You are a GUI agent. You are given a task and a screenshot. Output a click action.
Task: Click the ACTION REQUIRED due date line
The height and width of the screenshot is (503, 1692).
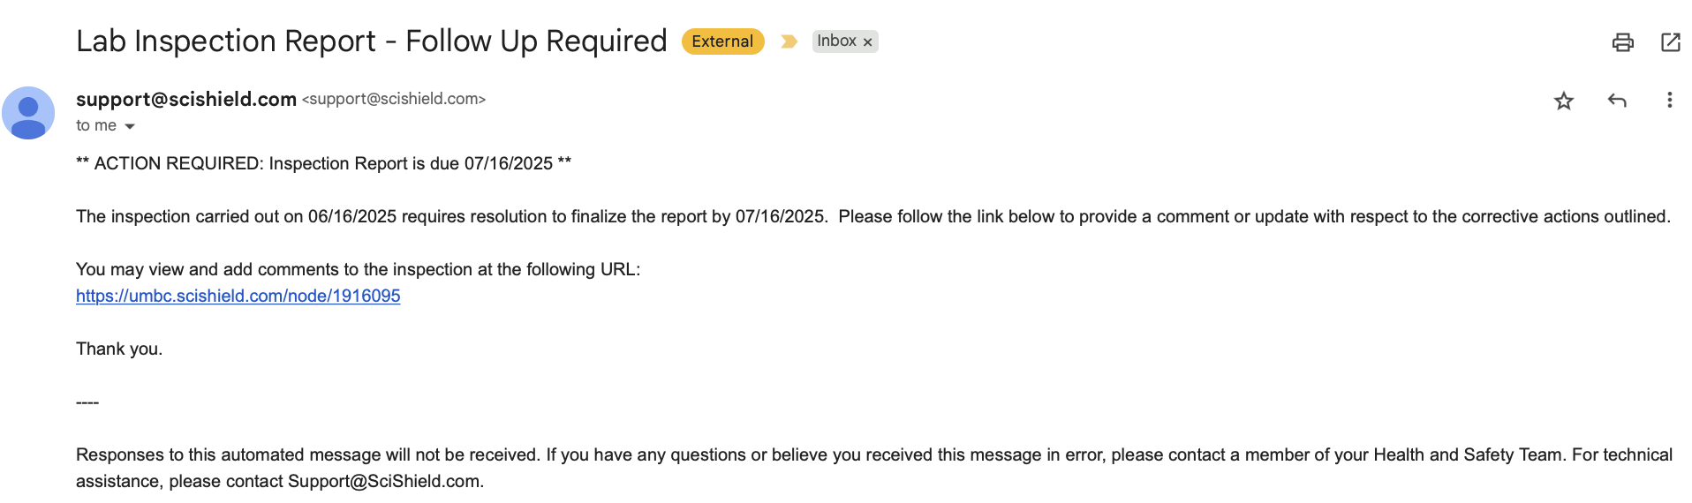point(324,163)
